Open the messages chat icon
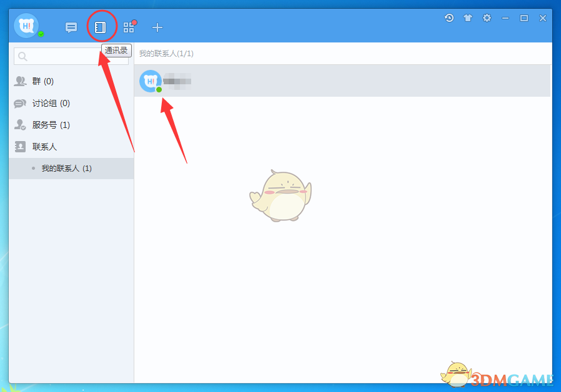 click(x=72, y=27)
